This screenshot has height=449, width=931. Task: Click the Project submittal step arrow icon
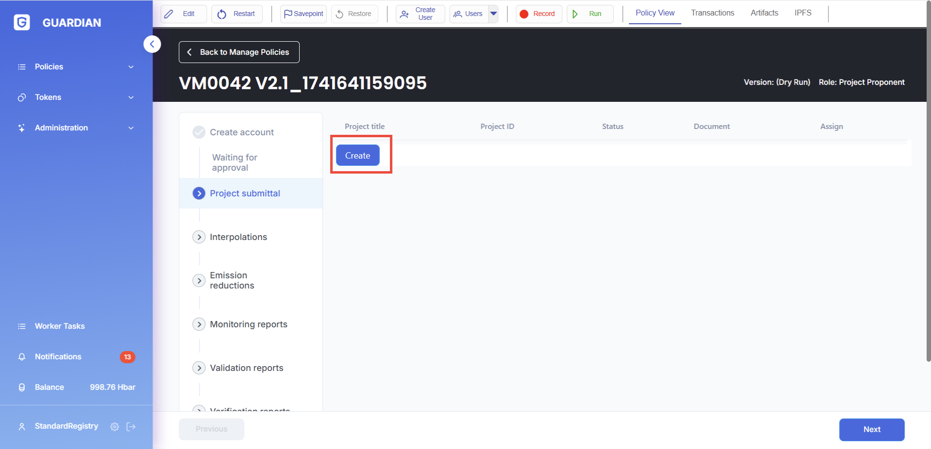[199, 193]
